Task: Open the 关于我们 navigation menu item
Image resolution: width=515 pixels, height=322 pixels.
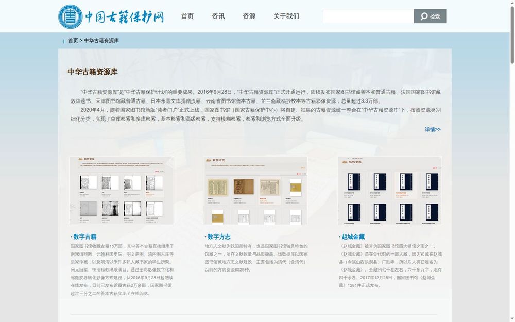Action: pyautogui.click(x=286, y=16)
